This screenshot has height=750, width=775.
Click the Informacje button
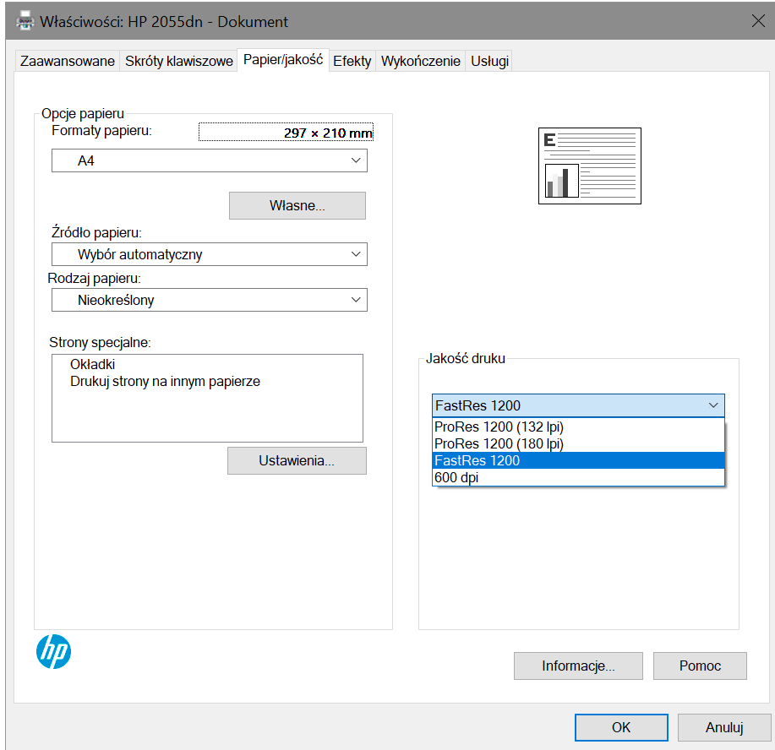[577, 666]
